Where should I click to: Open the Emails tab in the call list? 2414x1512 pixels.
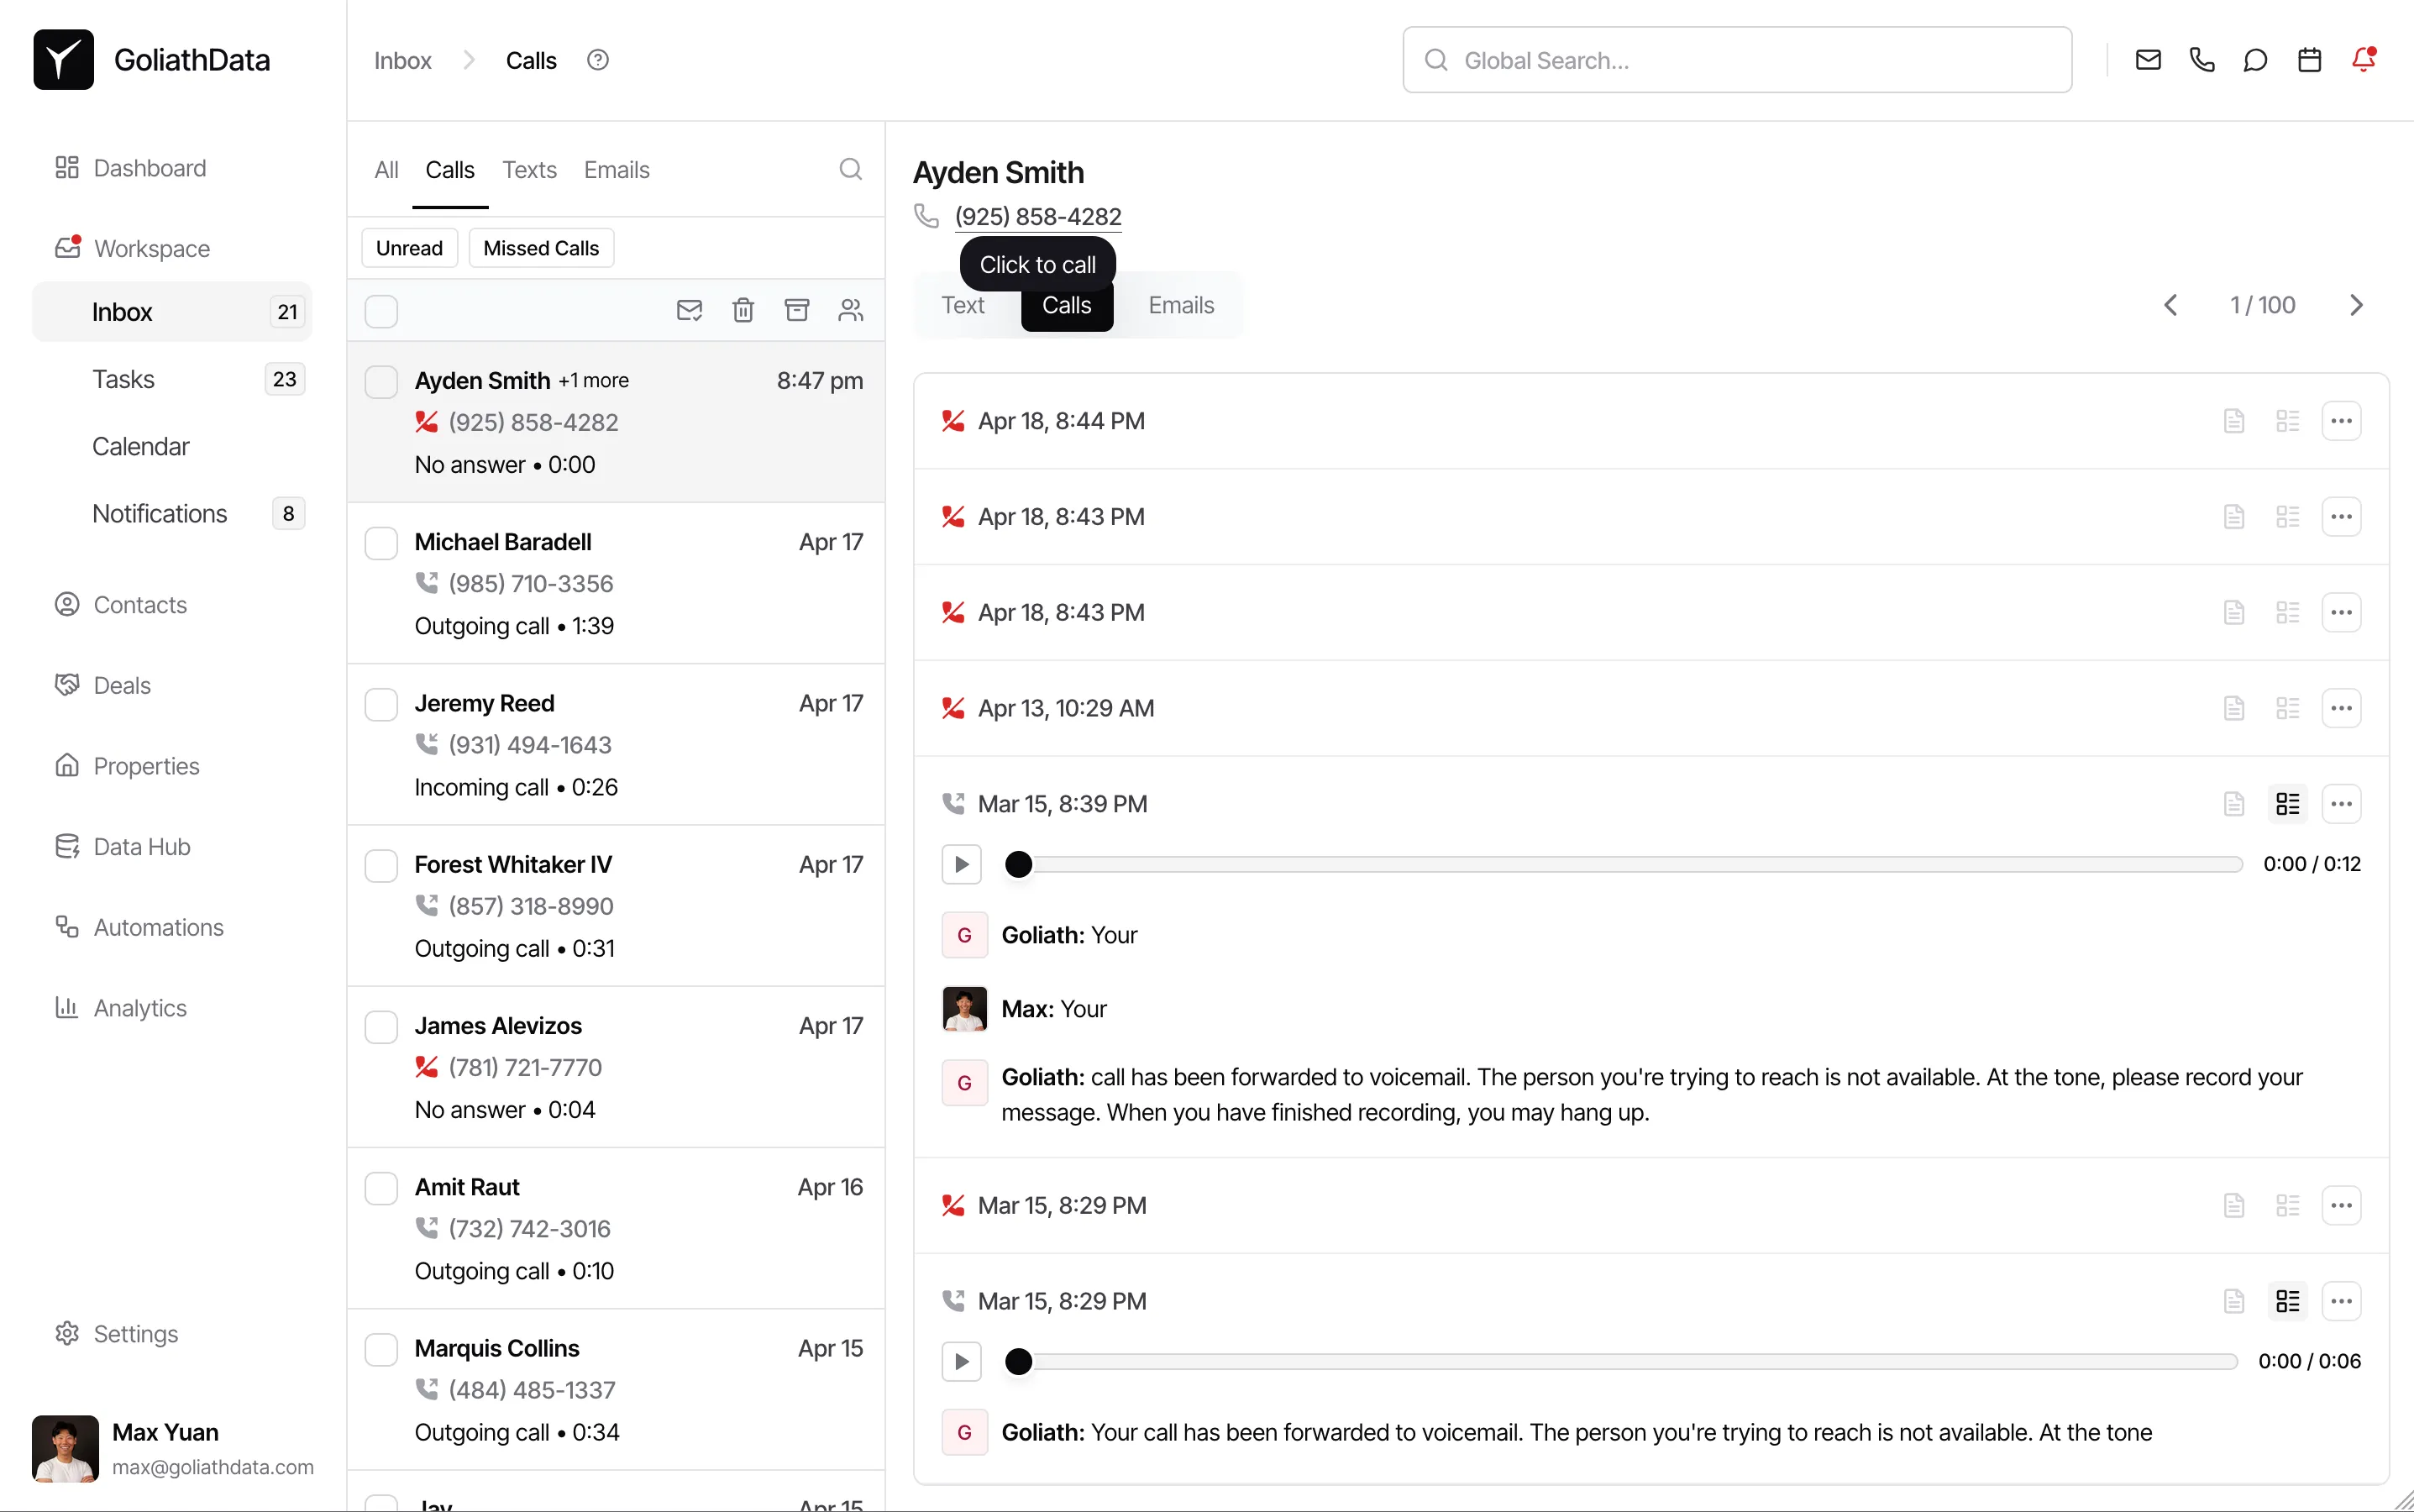(616, 169)
